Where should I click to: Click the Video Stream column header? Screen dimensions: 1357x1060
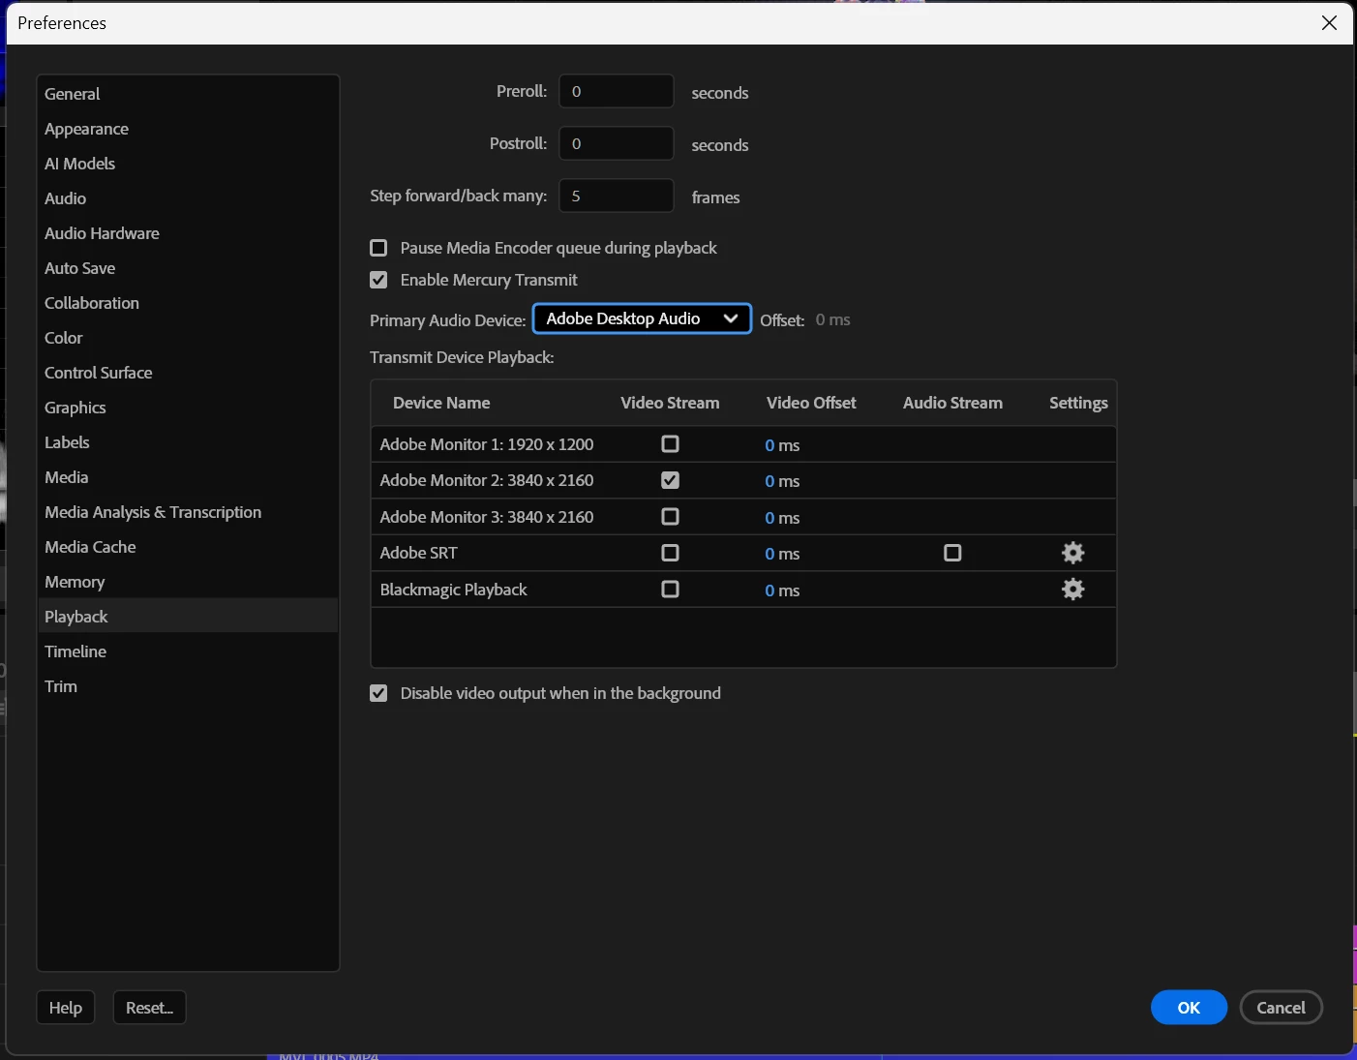click(670, 403)
